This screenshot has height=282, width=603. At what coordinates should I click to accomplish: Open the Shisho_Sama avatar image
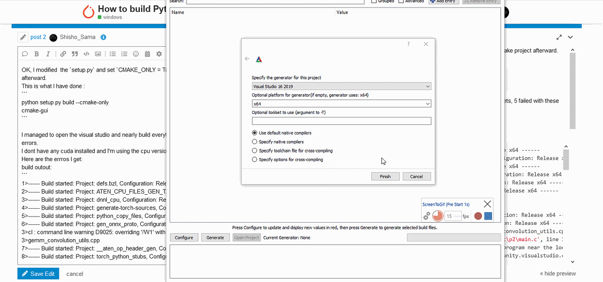53,38
